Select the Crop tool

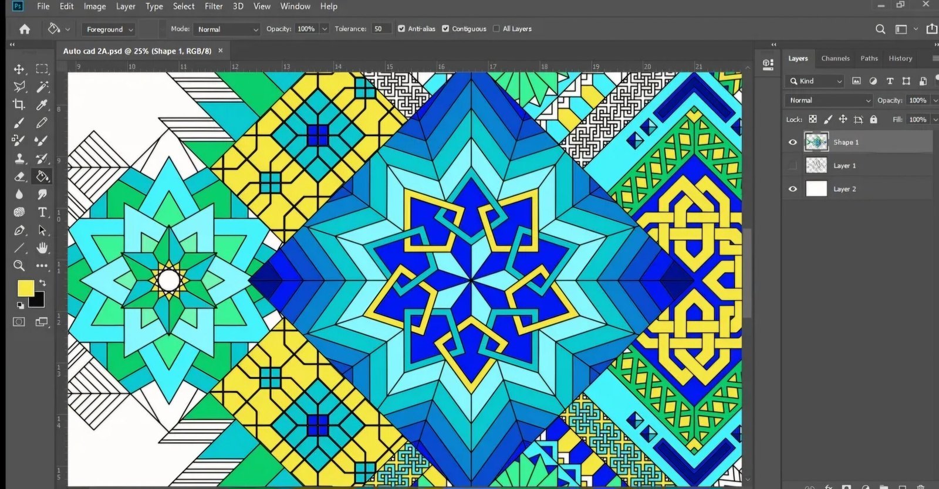click(19, 105)
